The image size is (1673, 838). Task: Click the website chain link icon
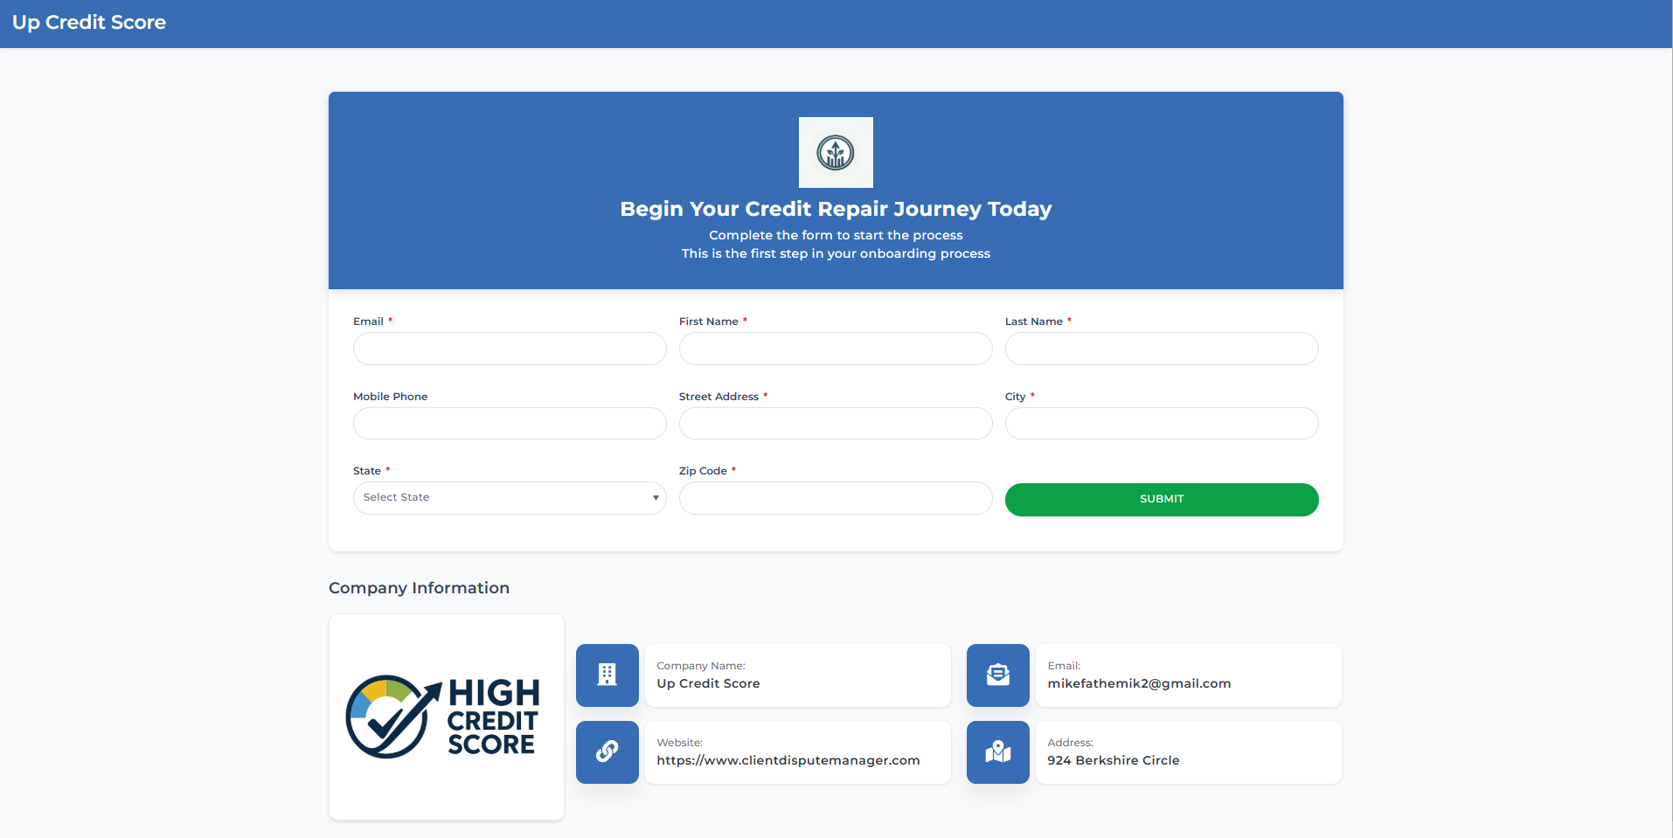coord(607,751)
